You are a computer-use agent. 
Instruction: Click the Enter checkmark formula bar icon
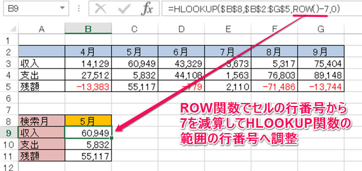[123, 9]
